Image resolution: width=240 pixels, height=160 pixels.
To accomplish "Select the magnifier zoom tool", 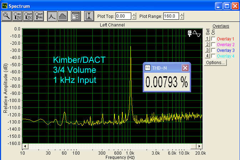I will click(6, 16).
